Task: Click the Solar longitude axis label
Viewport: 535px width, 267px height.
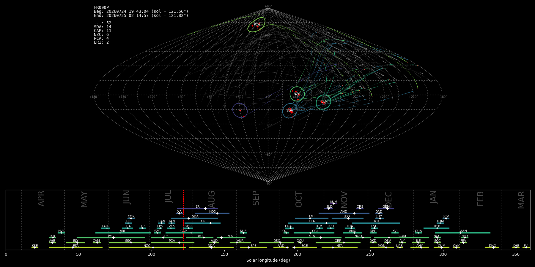Action: point(268,260)
